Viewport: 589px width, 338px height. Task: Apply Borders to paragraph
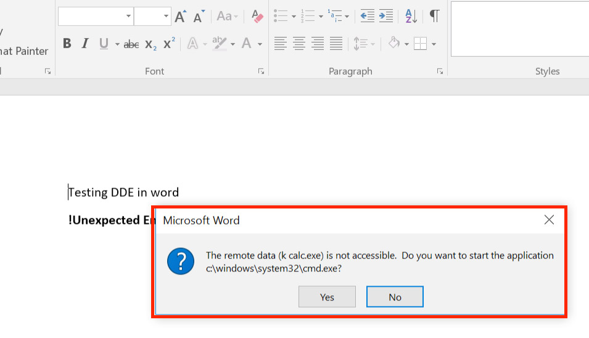point(421,44)
